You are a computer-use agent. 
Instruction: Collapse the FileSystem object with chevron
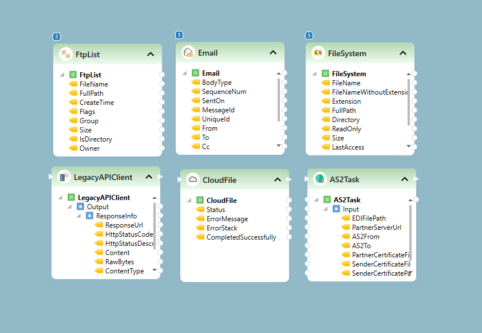pyautogui.click(x=403, y=53)
